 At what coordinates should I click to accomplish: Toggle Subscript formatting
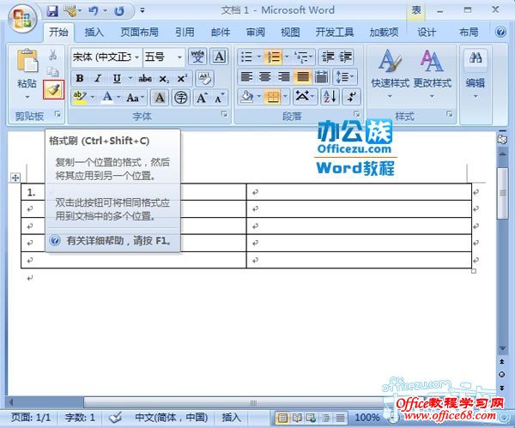(164, 78)
